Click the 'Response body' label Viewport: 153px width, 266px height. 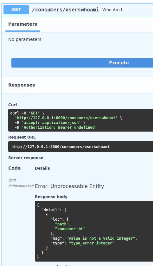click(51, 197)
